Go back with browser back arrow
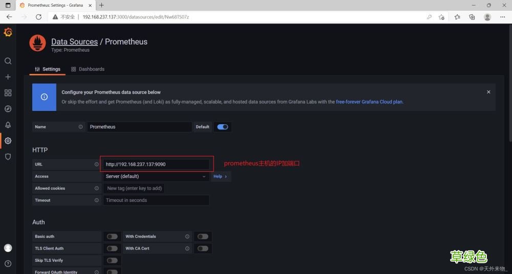 click(9, 17)
